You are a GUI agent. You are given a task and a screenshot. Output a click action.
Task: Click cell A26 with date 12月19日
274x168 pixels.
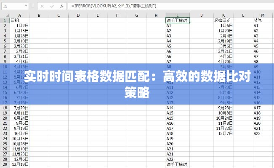pos(20,164)
